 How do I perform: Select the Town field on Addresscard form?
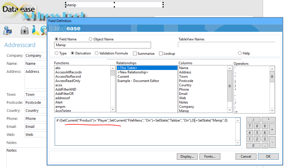coord(36,95)
